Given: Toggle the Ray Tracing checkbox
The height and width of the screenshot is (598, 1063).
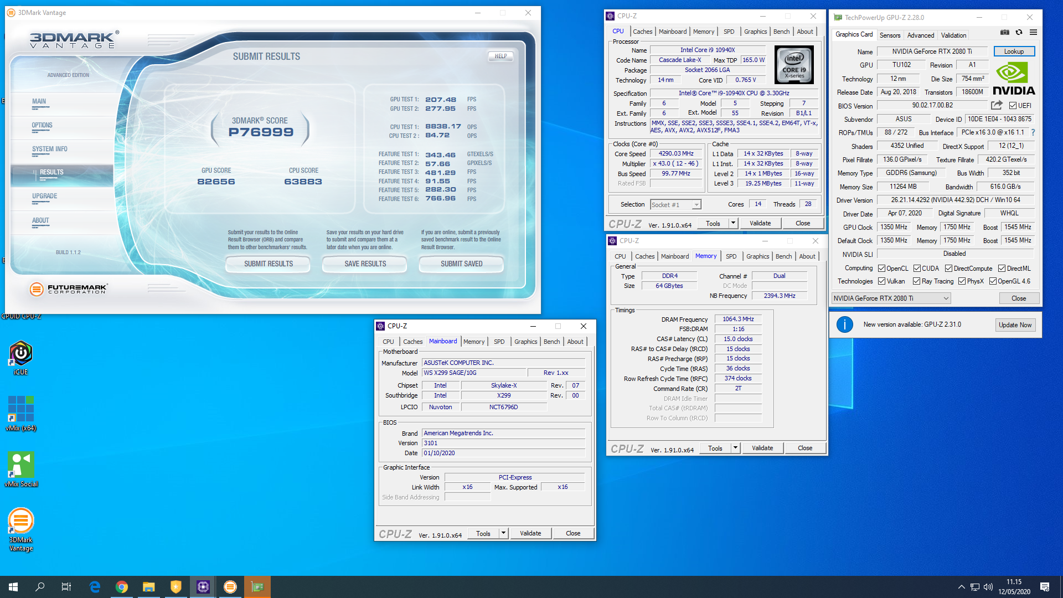Looking at the screenshot, I should tap(916, 281).
